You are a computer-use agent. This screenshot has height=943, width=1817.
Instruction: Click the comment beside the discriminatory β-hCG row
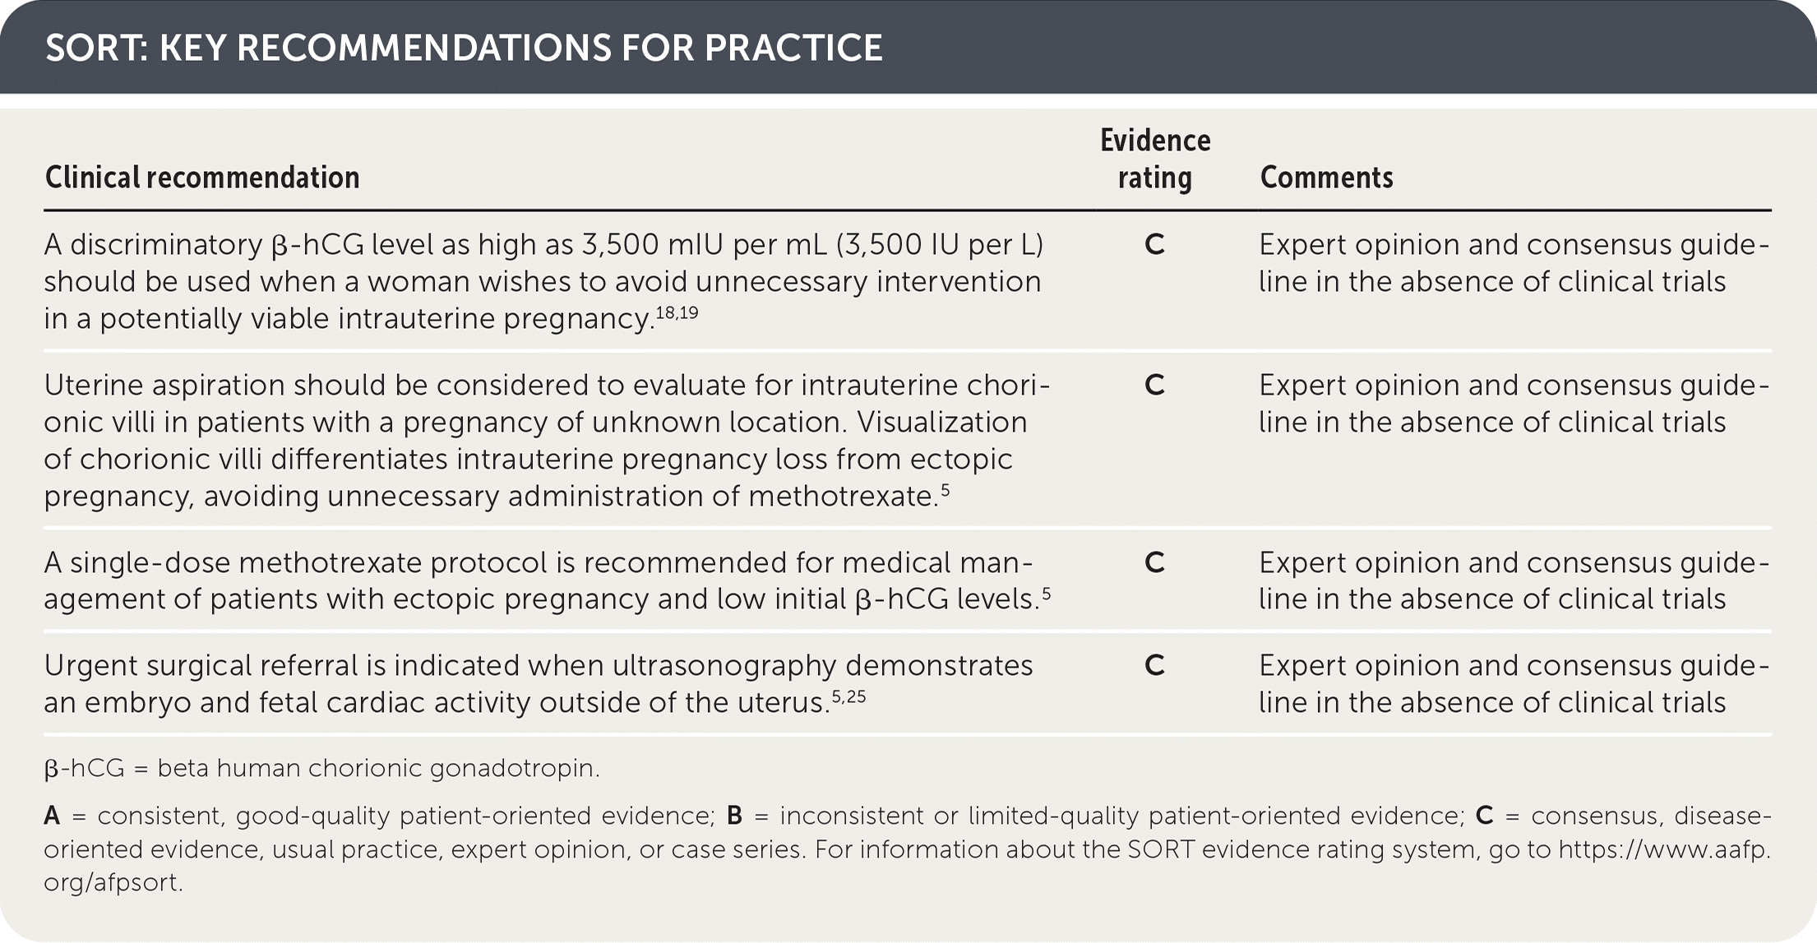click(1513, 263)
